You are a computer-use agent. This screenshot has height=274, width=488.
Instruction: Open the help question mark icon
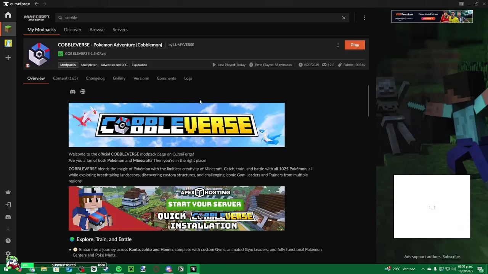click(8, 241)
